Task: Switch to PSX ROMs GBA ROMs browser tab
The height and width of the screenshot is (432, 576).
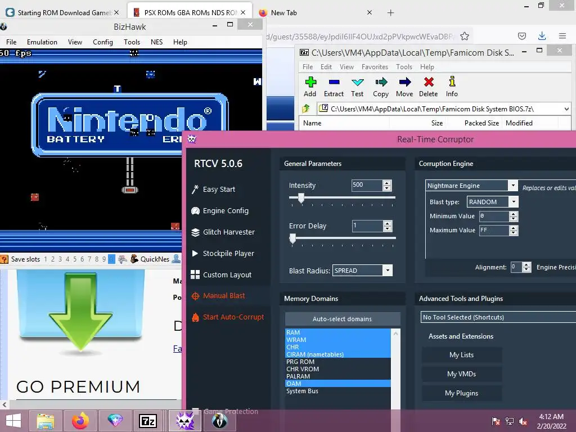Action: tap(190, 12)
